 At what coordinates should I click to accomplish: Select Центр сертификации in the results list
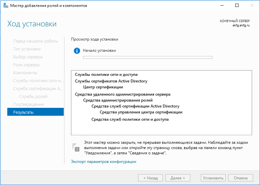pos(103,87)
